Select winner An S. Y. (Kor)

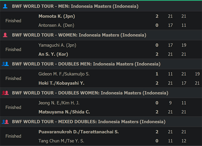[53, 54]
